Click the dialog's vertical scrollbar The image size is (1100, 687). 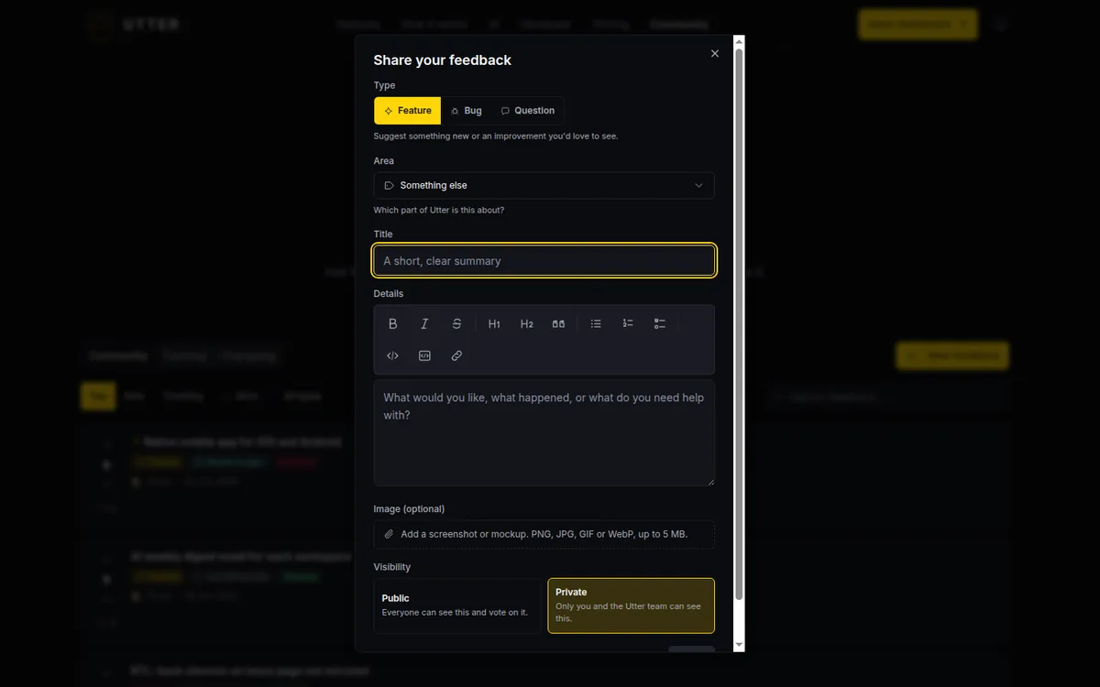[739, 322]
